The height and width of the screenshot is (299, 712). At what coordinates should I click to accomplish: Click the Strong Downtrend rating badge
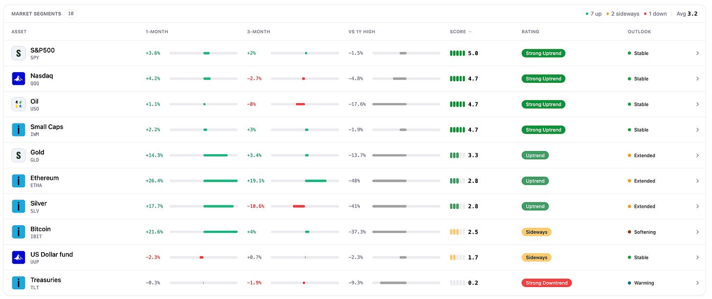coord(547,283)
